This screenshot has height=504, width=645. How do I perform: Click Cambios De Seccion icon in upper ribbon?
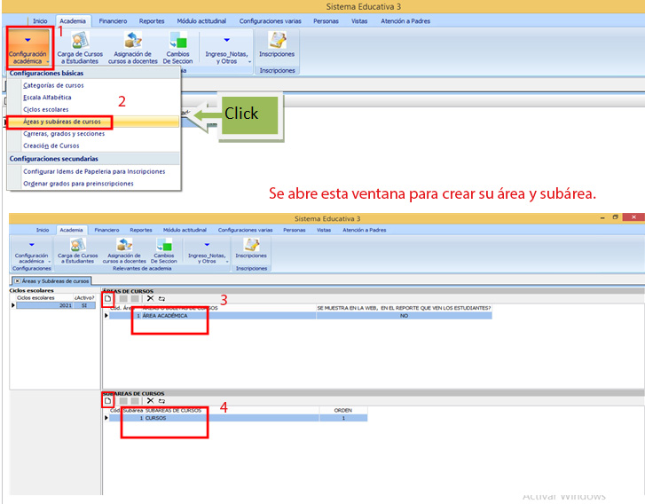(x=177, y=47)
